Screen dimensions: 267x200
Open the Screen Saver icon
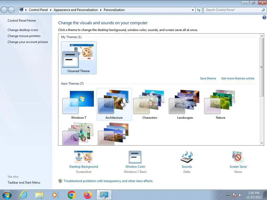tap(238, 157)
